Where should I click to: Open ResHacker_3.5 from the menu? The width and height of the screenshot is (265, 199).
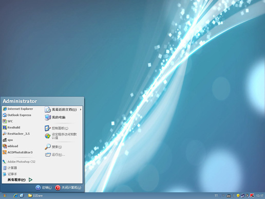(x=16, y=134)
